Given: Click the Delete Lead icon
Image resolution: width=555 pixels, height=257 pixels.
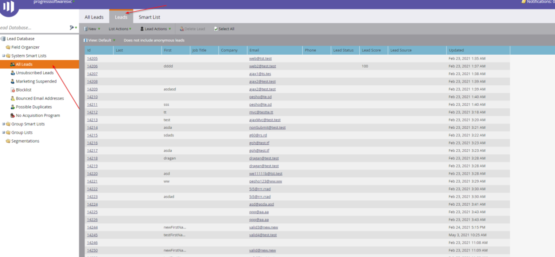Looking at the screenshot, I should [x=182, y=29].
